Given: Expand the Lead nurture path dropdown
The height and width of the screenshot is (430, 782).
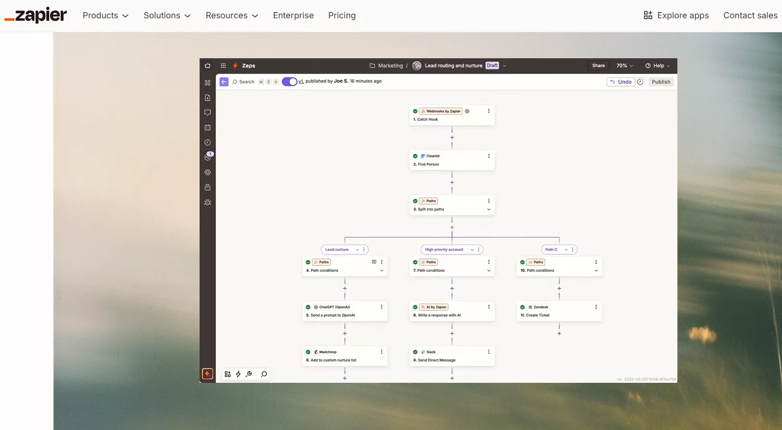Looking at the screenshot, I should point(357,250).
